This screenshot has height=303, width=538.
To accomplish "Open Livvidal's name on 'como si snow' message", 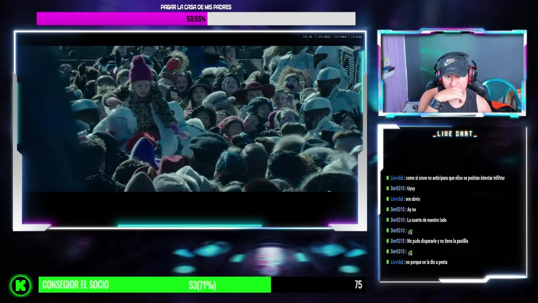I will tap(397, 178).
